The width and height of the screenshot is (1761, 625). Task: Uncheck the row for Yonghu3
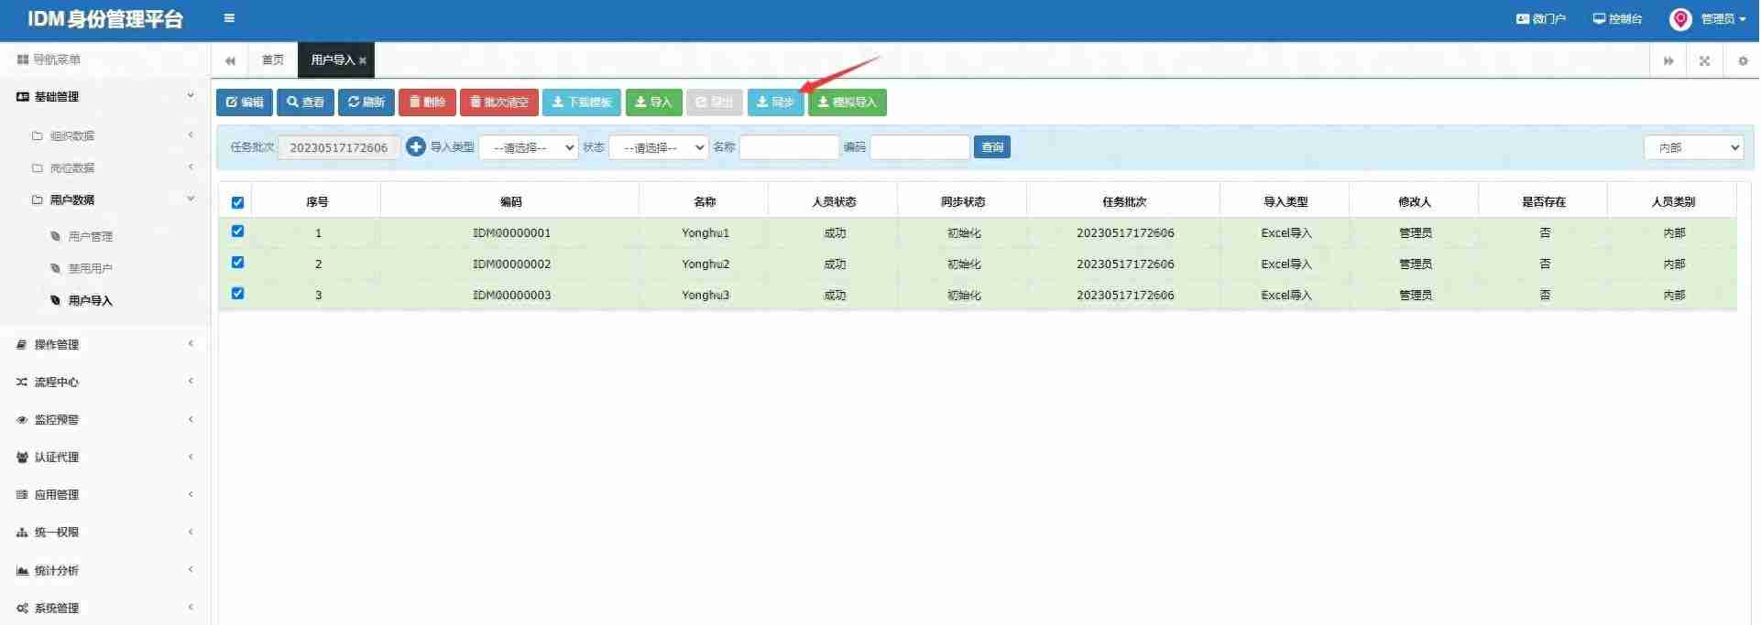click(x=237, y=294)
